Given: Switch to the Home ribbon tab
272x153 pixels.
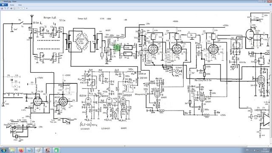Looking at the screenshot, I should pos(12,5).
